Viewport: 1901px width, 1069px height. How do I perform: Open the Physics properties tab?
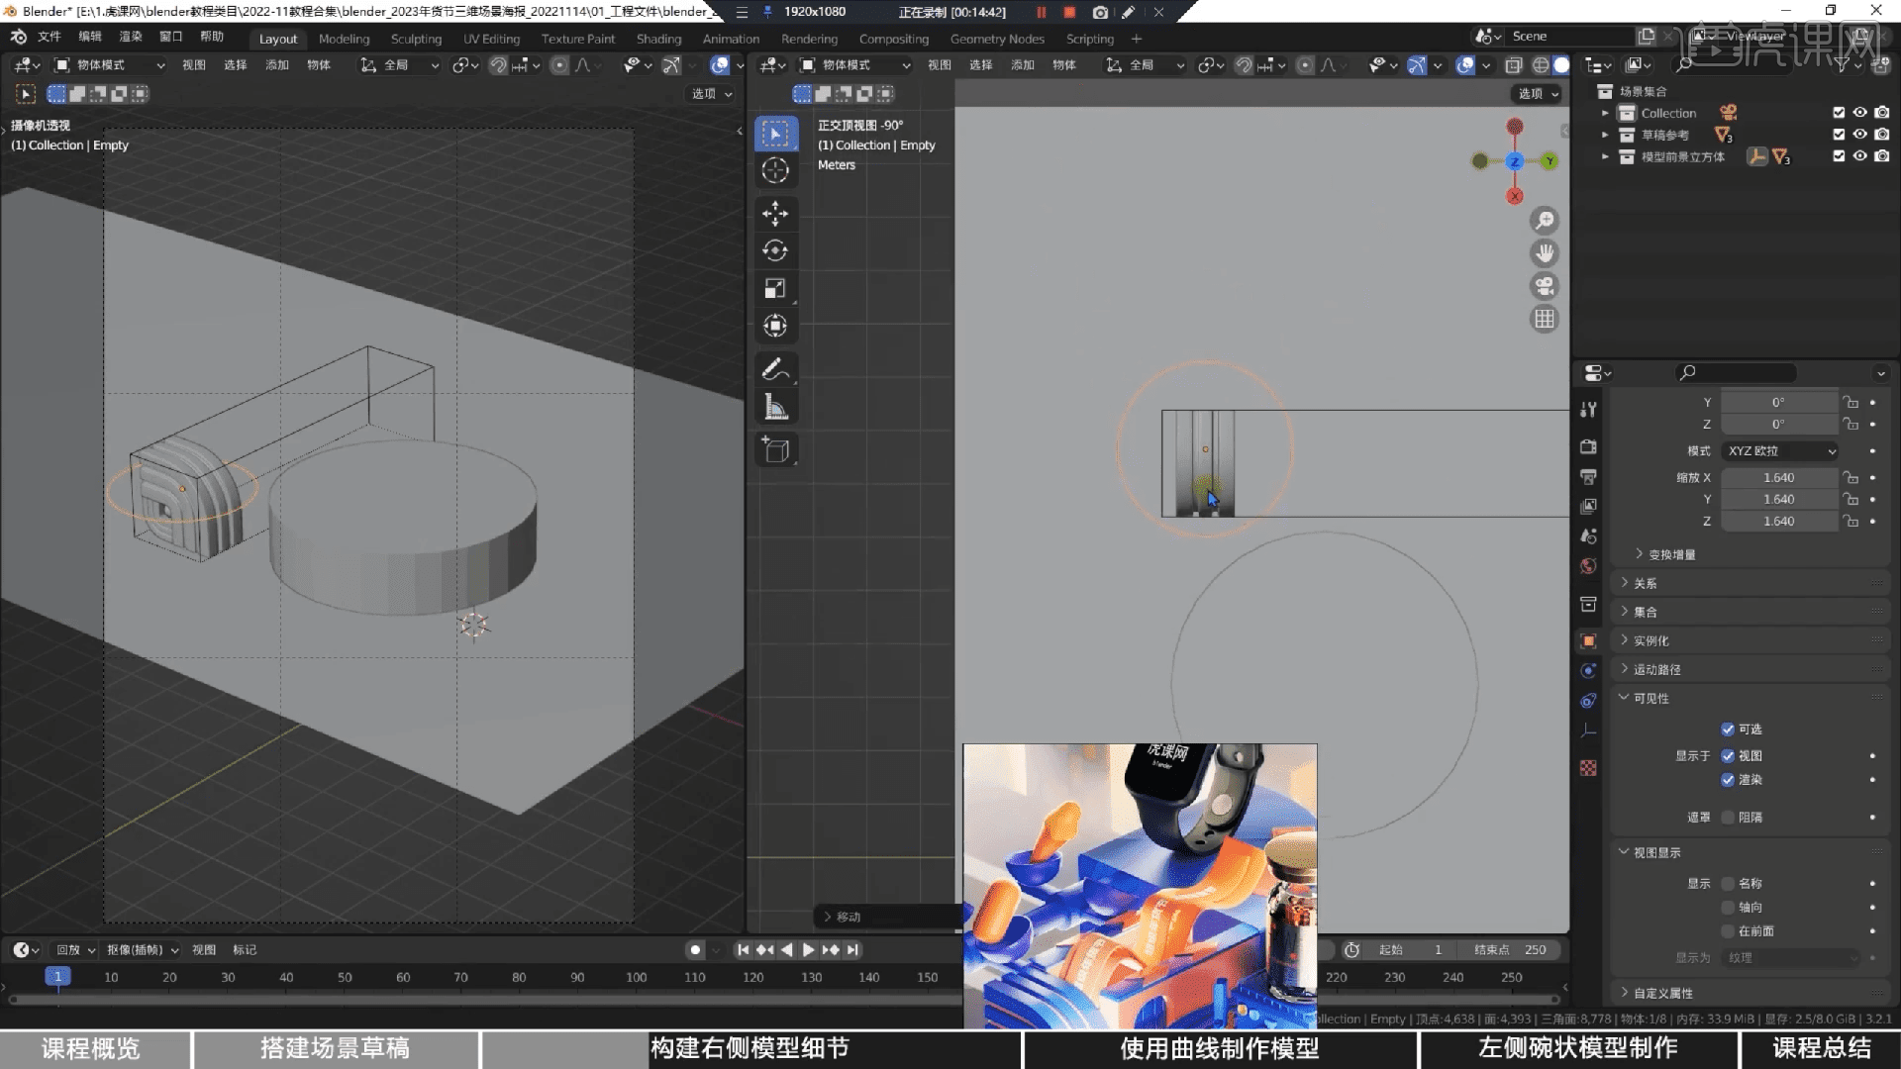pyautogui.click(x=1589, y=670)
